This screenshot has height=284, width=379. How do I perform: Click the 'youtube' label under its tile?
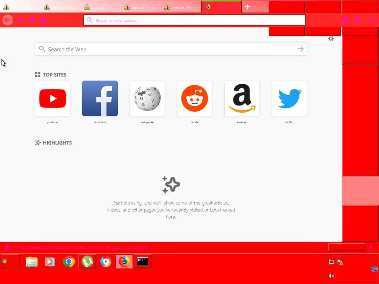click(53, 122)
